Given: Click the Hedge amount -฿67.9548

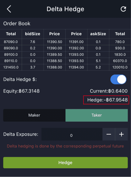Looking at the screenshot, I should pos(107,100).
